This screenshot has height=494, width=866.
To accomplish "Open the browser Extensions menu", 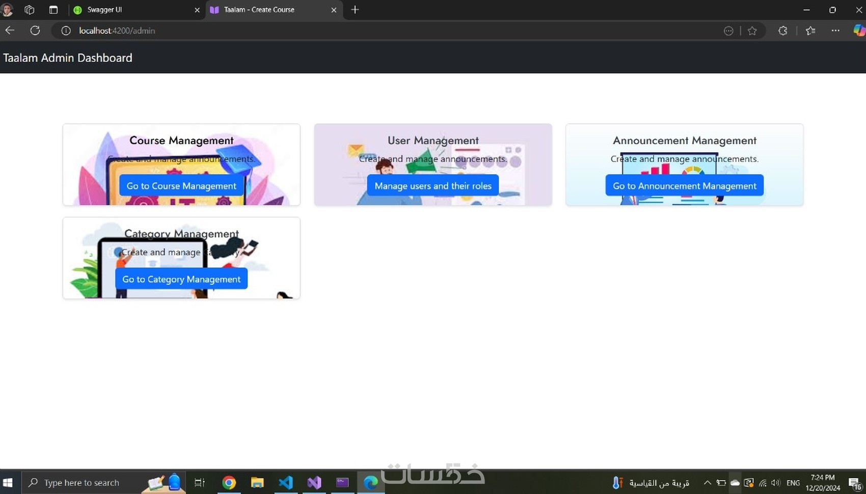I will (x=782, y=31).
